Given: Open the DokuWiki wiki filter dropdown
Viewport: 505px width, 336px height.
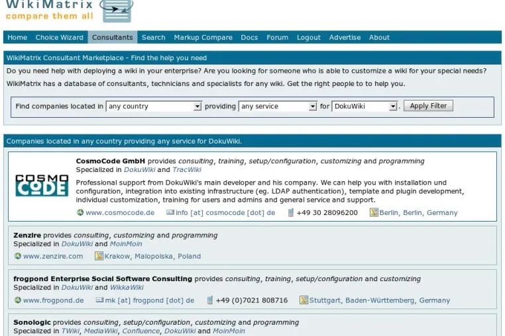Looking at the screenshot, I should (365, 106).
